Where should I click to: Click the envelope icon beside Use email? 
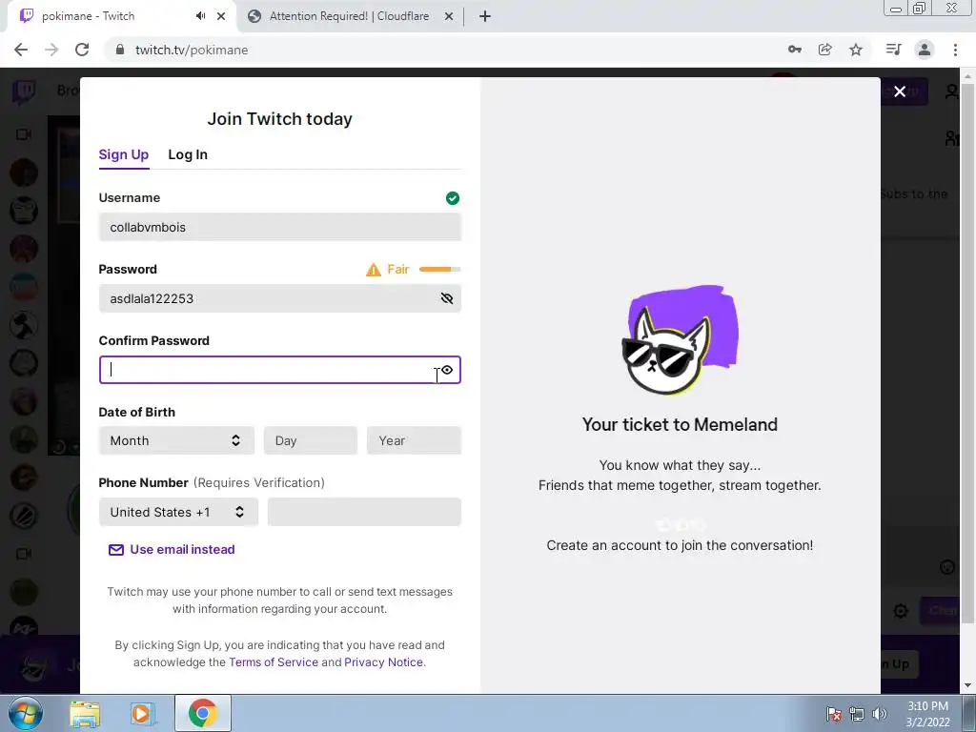pos(115,550)
